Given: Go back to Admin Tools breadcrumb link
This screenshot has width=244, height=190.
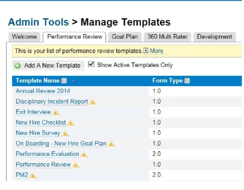Looking at the screenshot, I should 39,22.
